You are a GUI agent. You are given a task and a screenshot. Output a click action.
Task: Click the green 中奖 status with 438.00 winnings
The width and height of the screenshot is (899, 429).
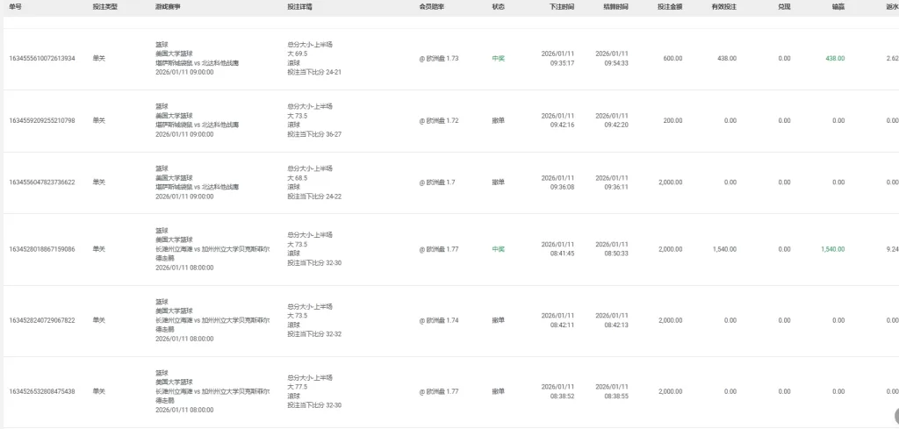point(498,59)
